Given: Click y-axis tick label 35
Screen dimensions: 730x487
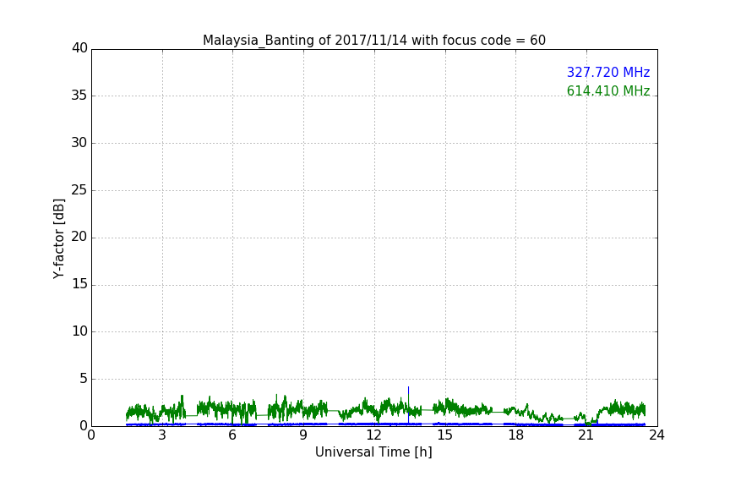Looking at the screenshot, I should 79,96.
